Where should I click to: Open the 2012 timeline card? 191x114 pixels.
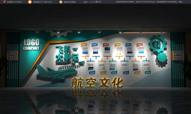pyautogui.click(x=102, y=66)
